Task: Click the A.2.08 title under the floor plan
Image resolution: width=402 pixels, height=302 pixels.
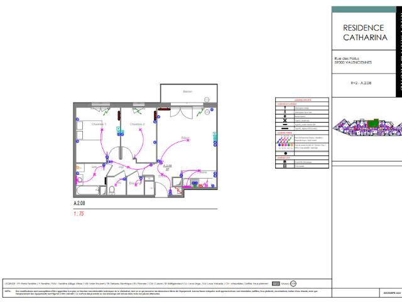Action: click(79, 203)
